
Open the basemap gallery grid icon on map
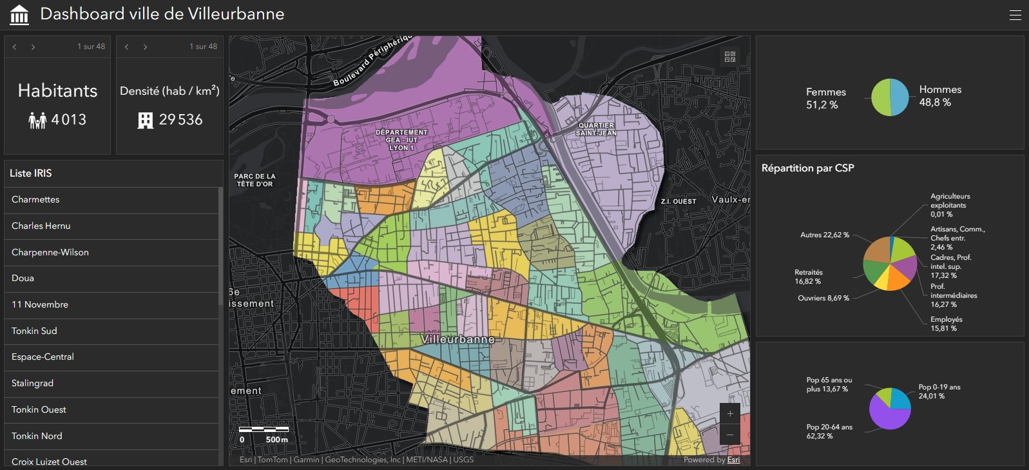click(x=730, y=57)
